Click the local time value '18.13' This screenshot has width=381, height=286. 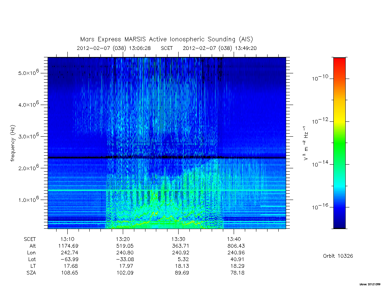(182, 266)
